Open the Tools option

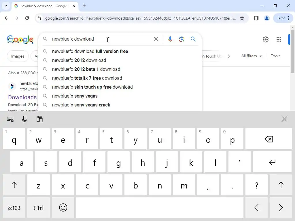pos(275,56)
